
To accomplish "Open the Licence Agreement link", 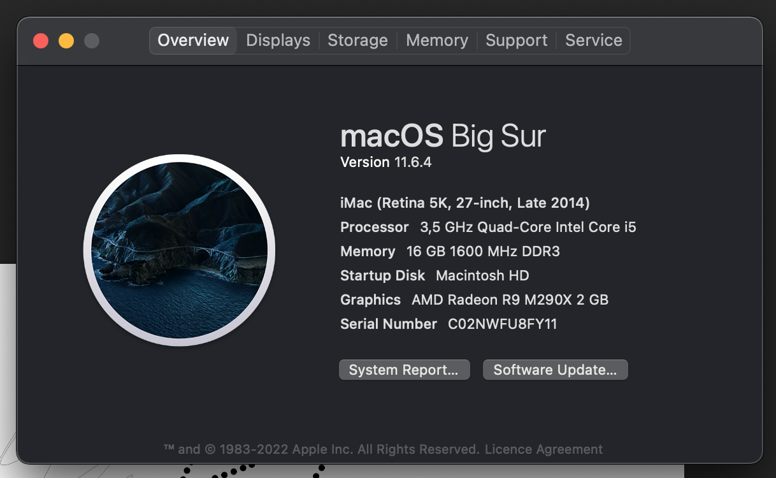I will coord(543,449).
